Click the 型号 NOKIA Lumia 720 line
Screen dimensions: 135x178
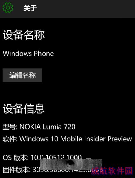pos(39,127)
